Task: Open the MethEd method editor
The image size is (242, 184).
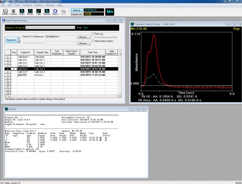Action: (5, 11)
